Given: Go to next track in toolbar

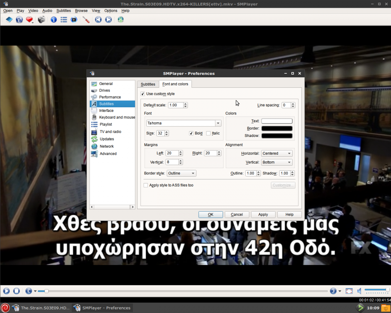Looking at the screenshot, I should point(109,20).
